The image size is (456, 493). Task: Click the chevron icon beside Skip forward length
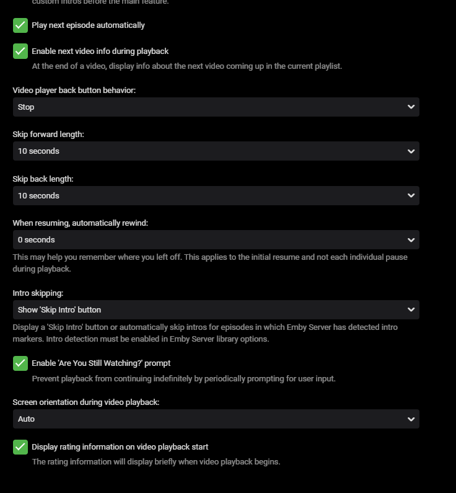pyautogui.click(x=411, y=151)
